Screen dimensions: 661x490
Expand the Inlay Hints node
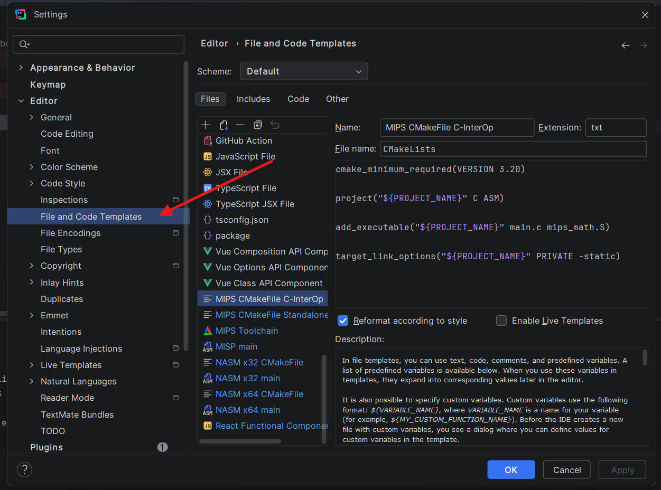tap(32, 282)
